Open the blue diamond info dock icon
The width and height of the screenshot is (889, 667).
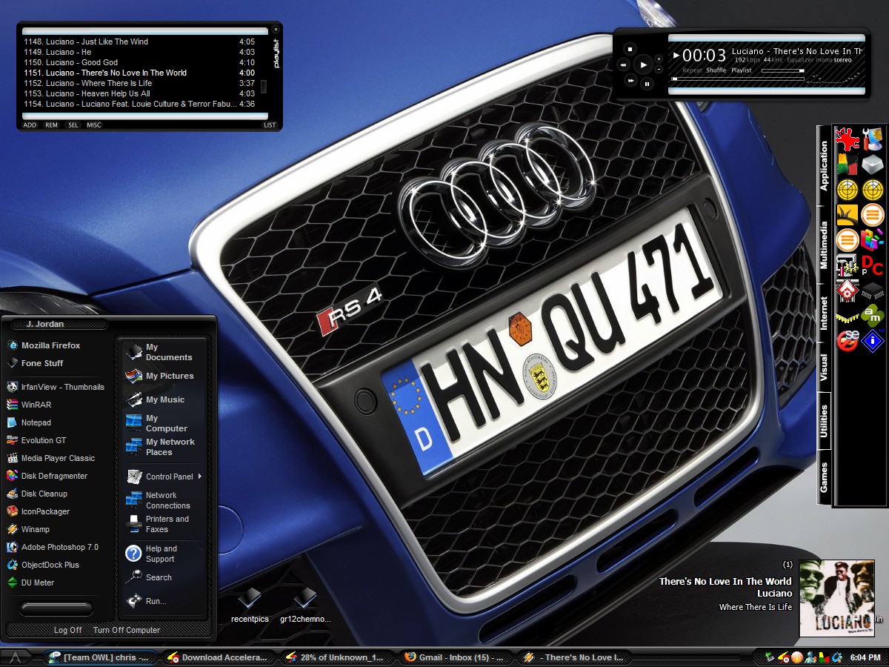873,341
